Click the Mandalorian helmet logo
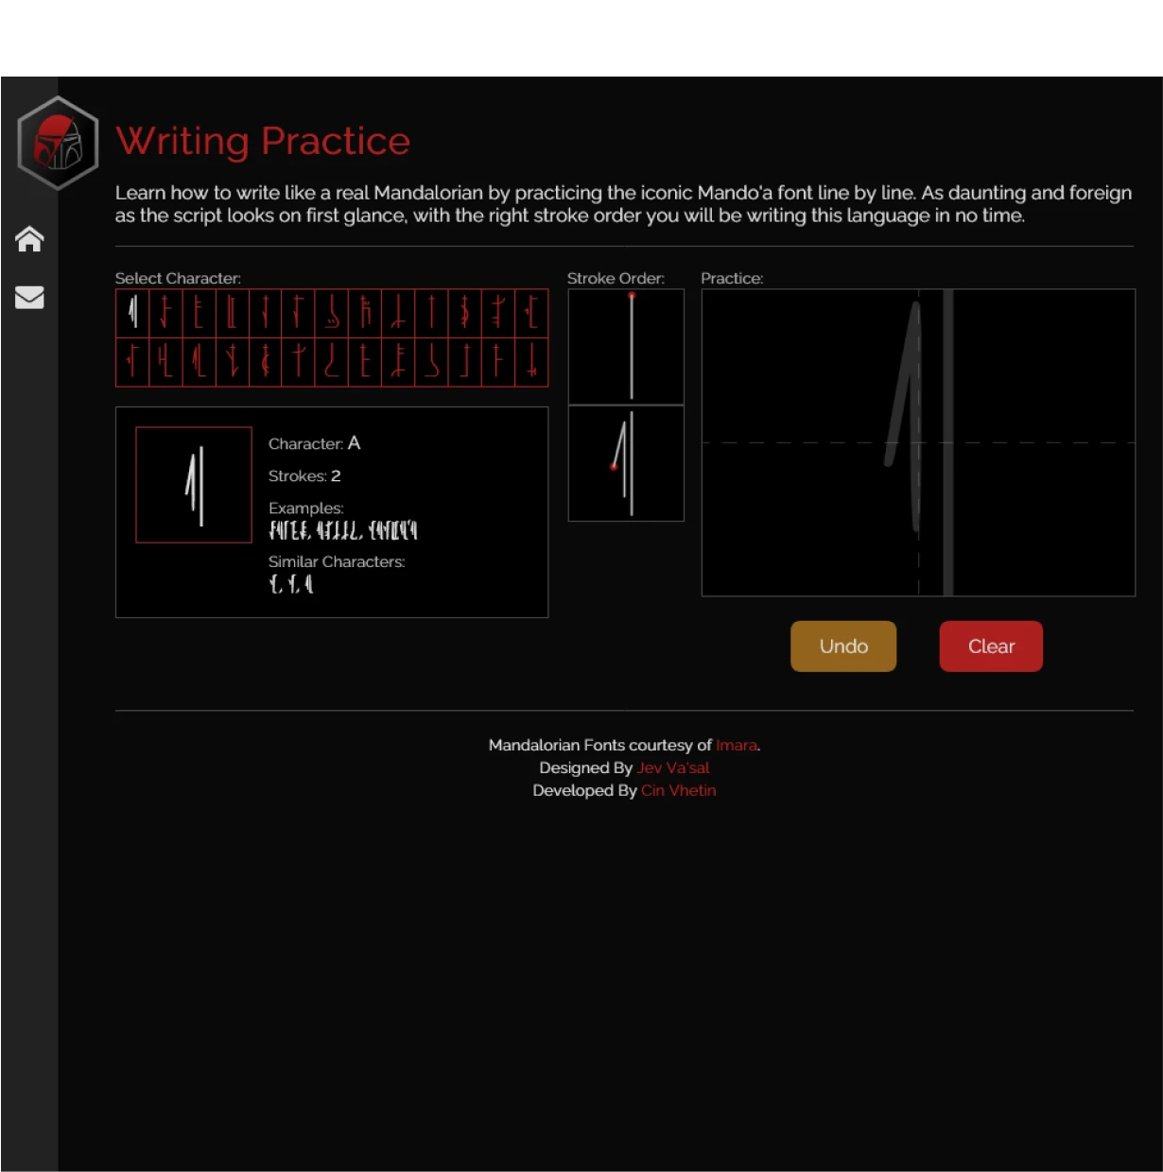The height and width of the screenshot is (1172, 1163). (x=58, y=143)
